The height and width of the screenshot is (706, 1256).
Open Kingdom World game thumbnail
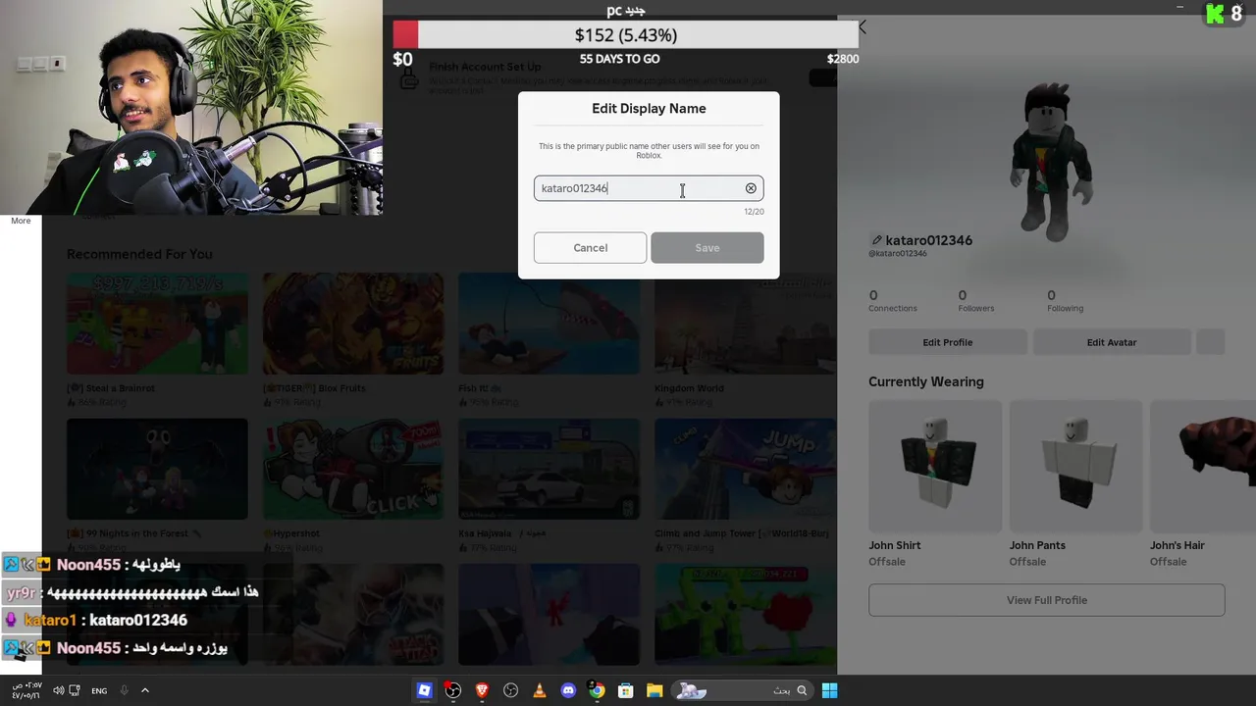[x=745, y=324]
